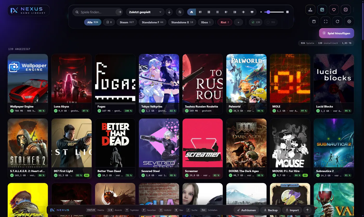Enter fullscreen via the corner-brackets icon

(326, 21)
